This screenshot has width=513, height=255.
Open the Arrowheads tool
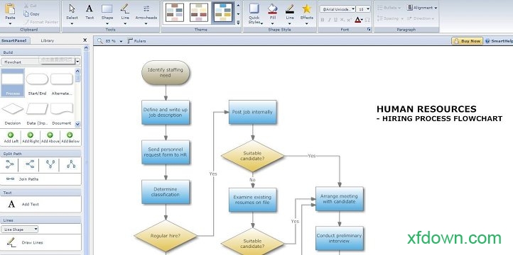146,13
